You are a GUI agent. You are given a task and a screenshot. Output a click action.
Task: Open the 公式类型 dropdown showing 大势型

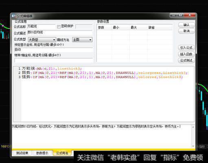(x=42, y=40)
